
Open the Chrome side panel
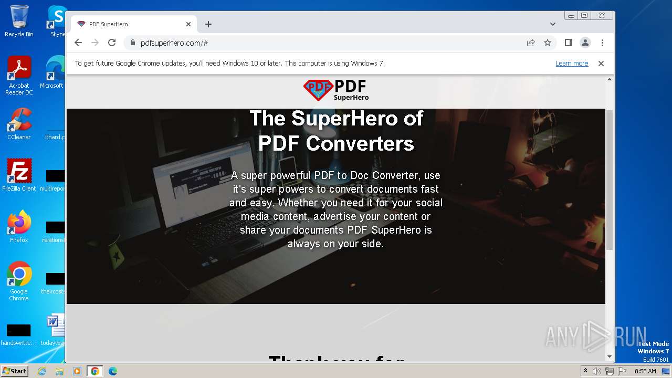point(569,43)
